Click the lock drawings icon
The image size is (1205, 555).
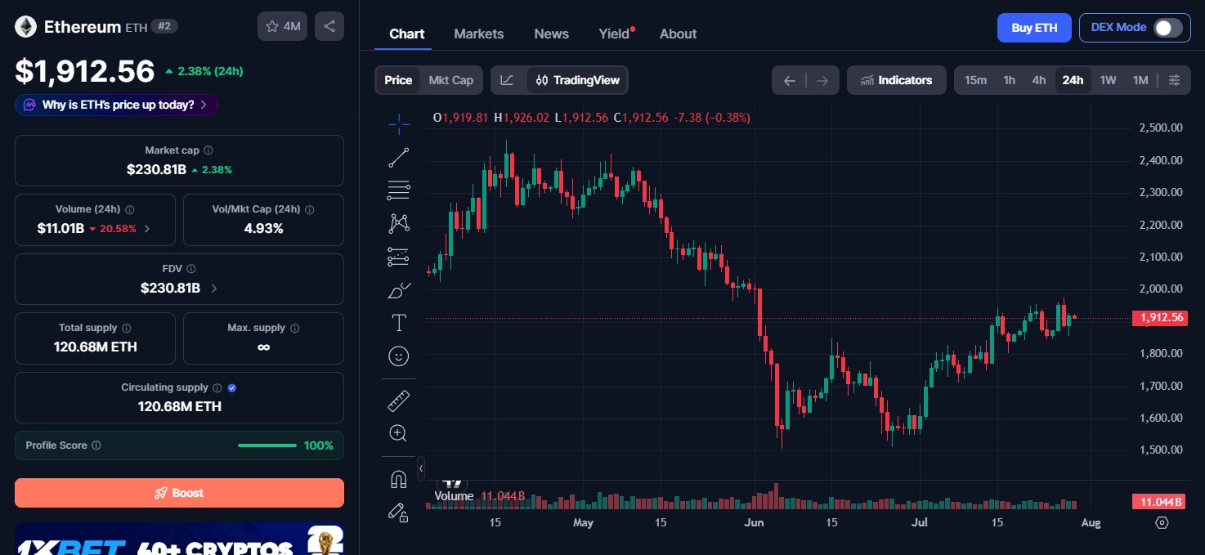(399, 512)
